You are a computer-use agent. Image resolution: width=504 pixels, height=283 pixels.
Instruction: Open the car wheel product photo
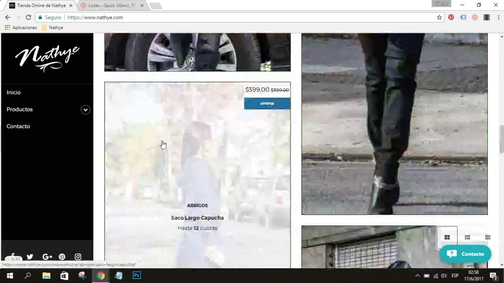click(197, 52)
